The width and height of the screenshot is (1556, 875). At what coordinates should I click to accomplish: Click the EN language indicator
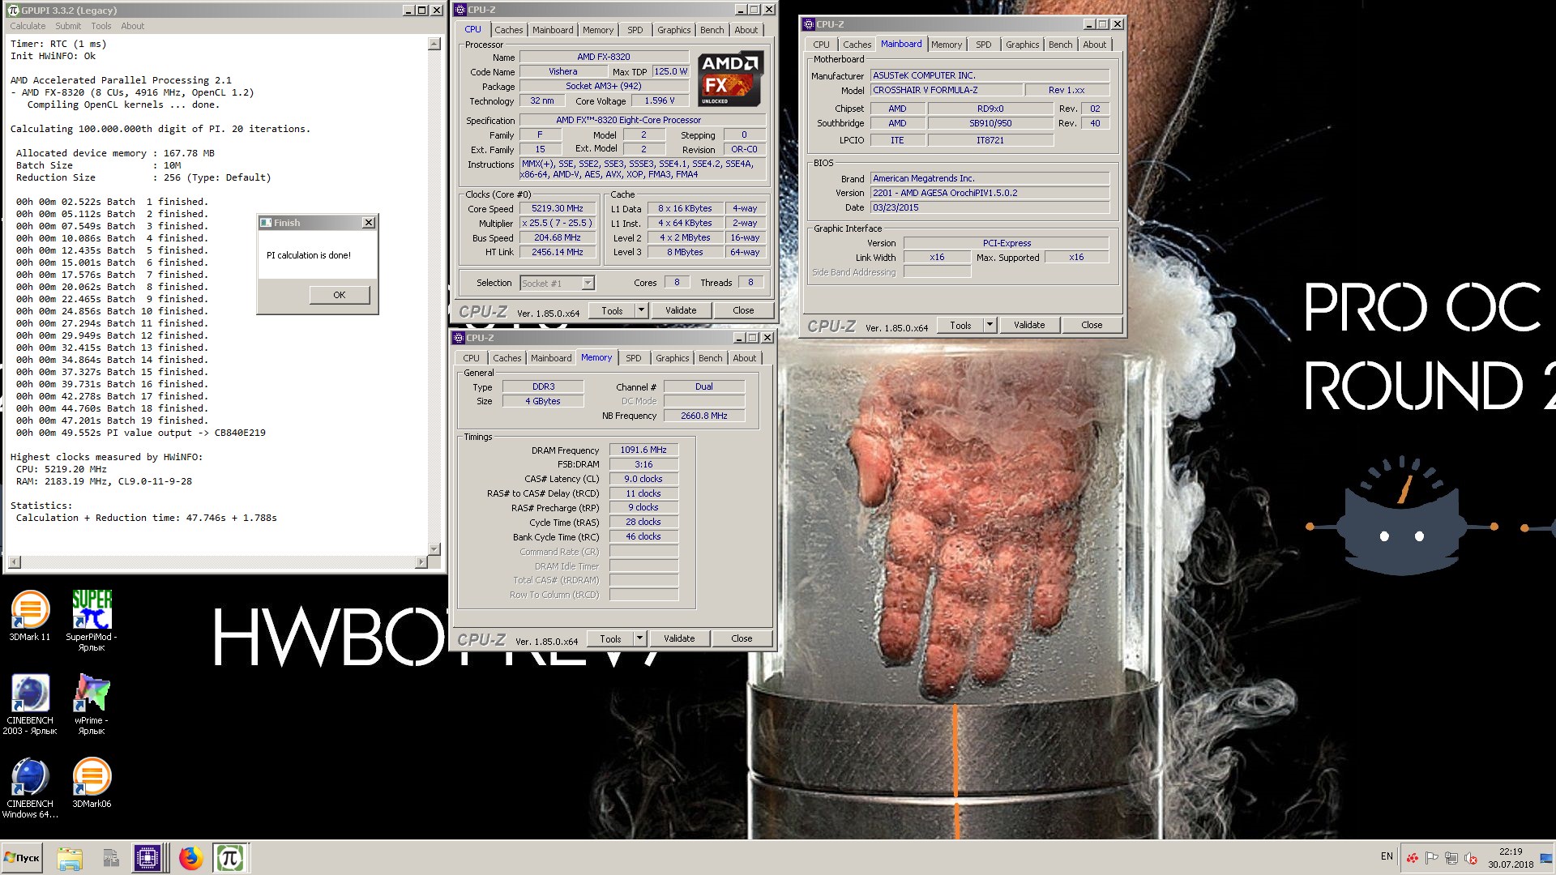point(1387,856)
